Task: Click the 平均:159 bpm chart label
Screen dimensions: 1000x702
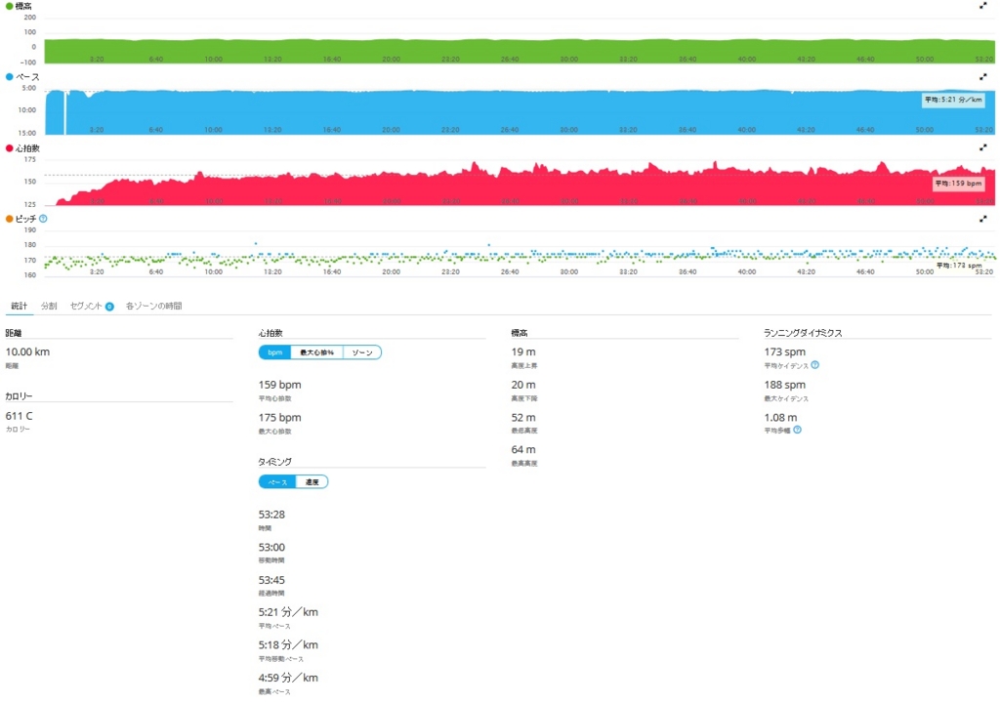Action: coord(958,184)
